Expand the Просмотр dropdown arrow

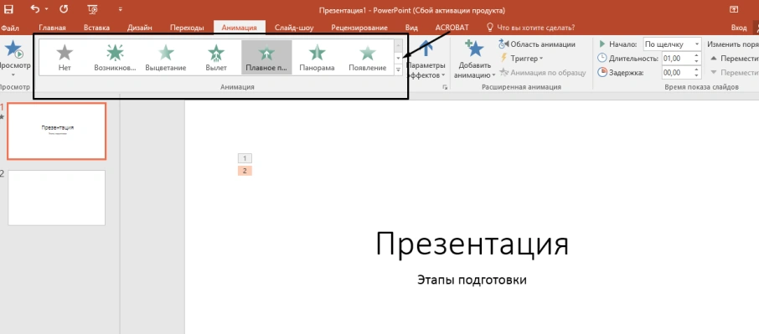[x=13, y=75]
